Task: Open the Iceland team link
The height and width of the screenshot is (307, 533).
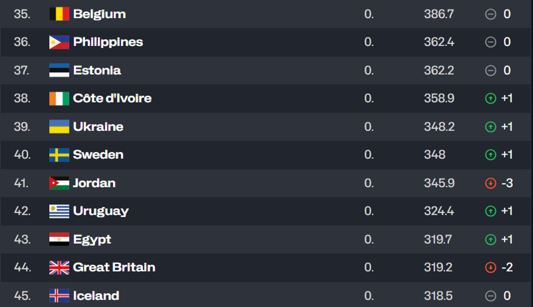Action: pyautogui.click(x=96, y=296)
